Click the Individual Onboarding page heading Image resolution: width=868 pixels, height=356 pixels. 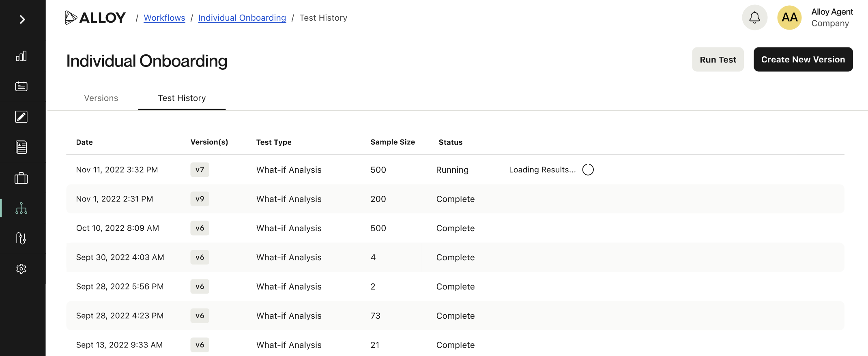coord(147,61)
